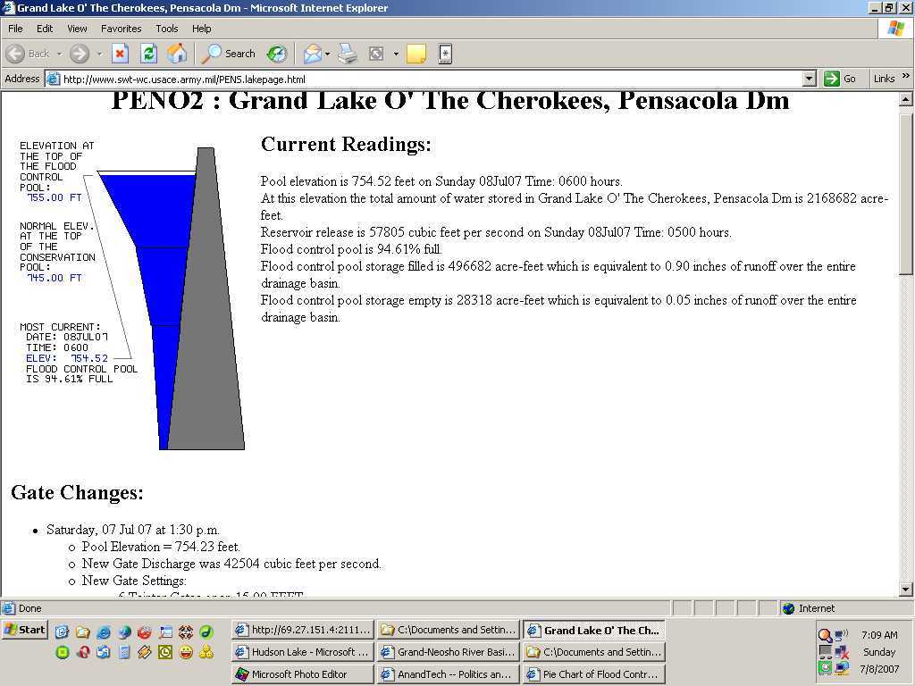
Task: Expand the address bar URL dropdown
Action: pos(809,79)
